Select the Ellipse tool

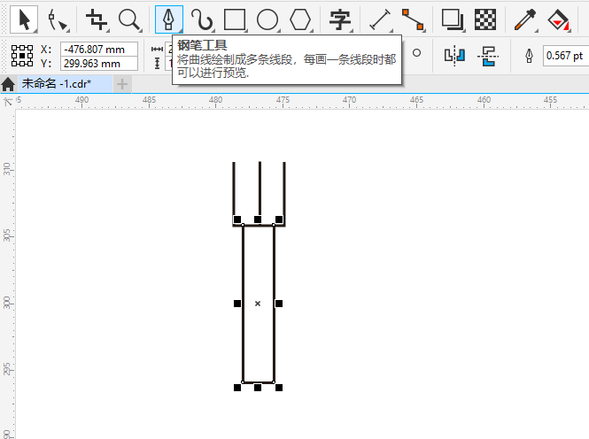[x=267, y=19]
